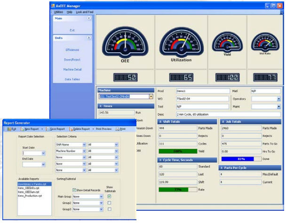Click the Yield gauge dial
The image size is (286, 223).
[x=227, y=42]
